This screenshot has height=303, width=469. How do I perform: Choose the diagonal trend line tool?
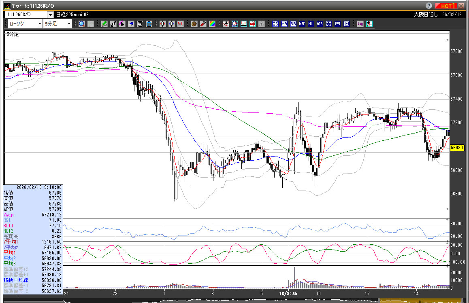(113, 24)
